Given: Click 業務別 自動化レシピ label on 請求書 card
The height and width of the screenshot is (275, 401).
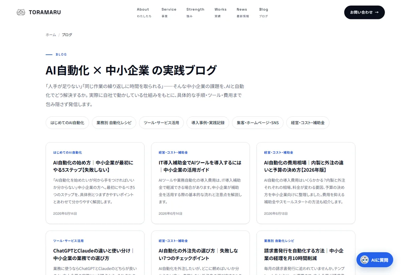Looking at the screenshot, I should 279,241.
